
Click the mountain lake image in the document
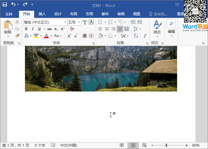click(101, 69)
